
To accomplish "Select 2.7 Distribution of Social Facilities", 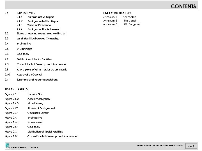I will pyautogui.click(x=28, y=59).
